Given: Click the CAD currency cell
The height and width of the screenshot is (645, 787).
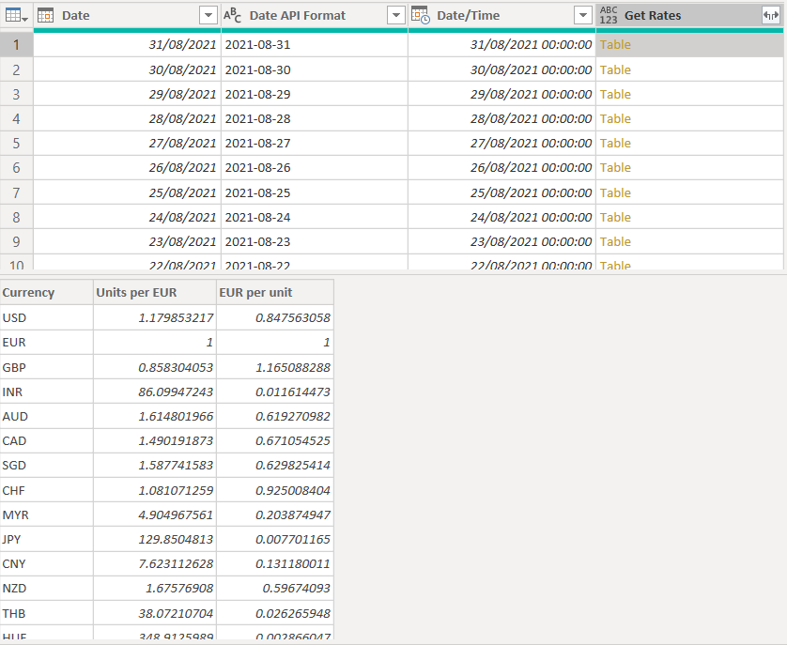Looking at the screenshot, I should pyautogui.click(x=47, y=441).
